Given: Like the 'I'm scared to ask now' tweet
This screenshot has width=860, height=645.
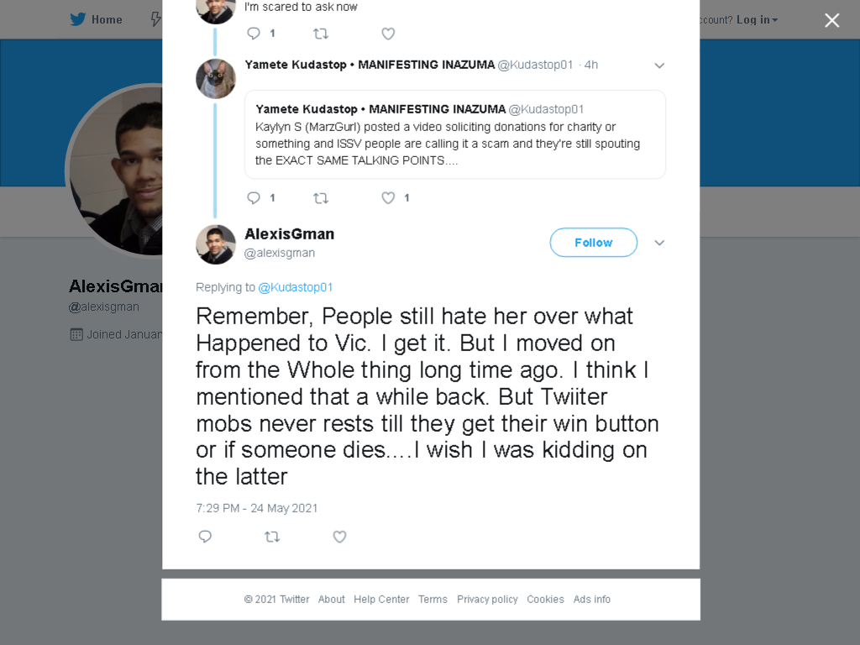Looking at the screenshot, I should click(x=388, y=34).
